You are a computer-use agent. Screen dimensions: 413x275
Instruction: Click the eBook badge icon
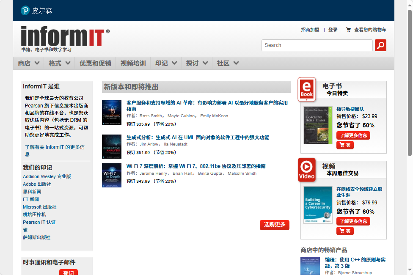click(x=307, y=89)
